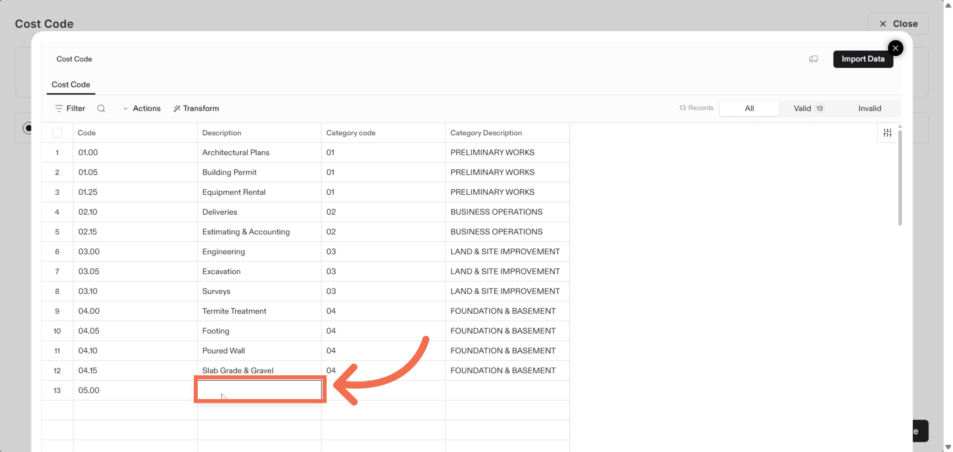Open the Cost Code sheet tab
Screen dimensions: 953x452
pos(71,84)
